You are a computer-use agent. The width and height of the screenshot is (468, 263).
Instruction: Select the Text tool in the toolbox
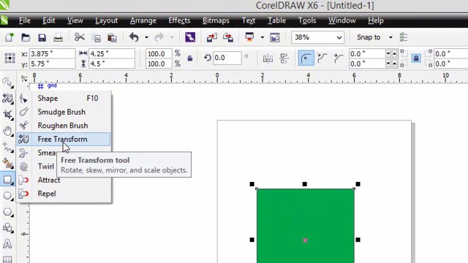[7, 244]
